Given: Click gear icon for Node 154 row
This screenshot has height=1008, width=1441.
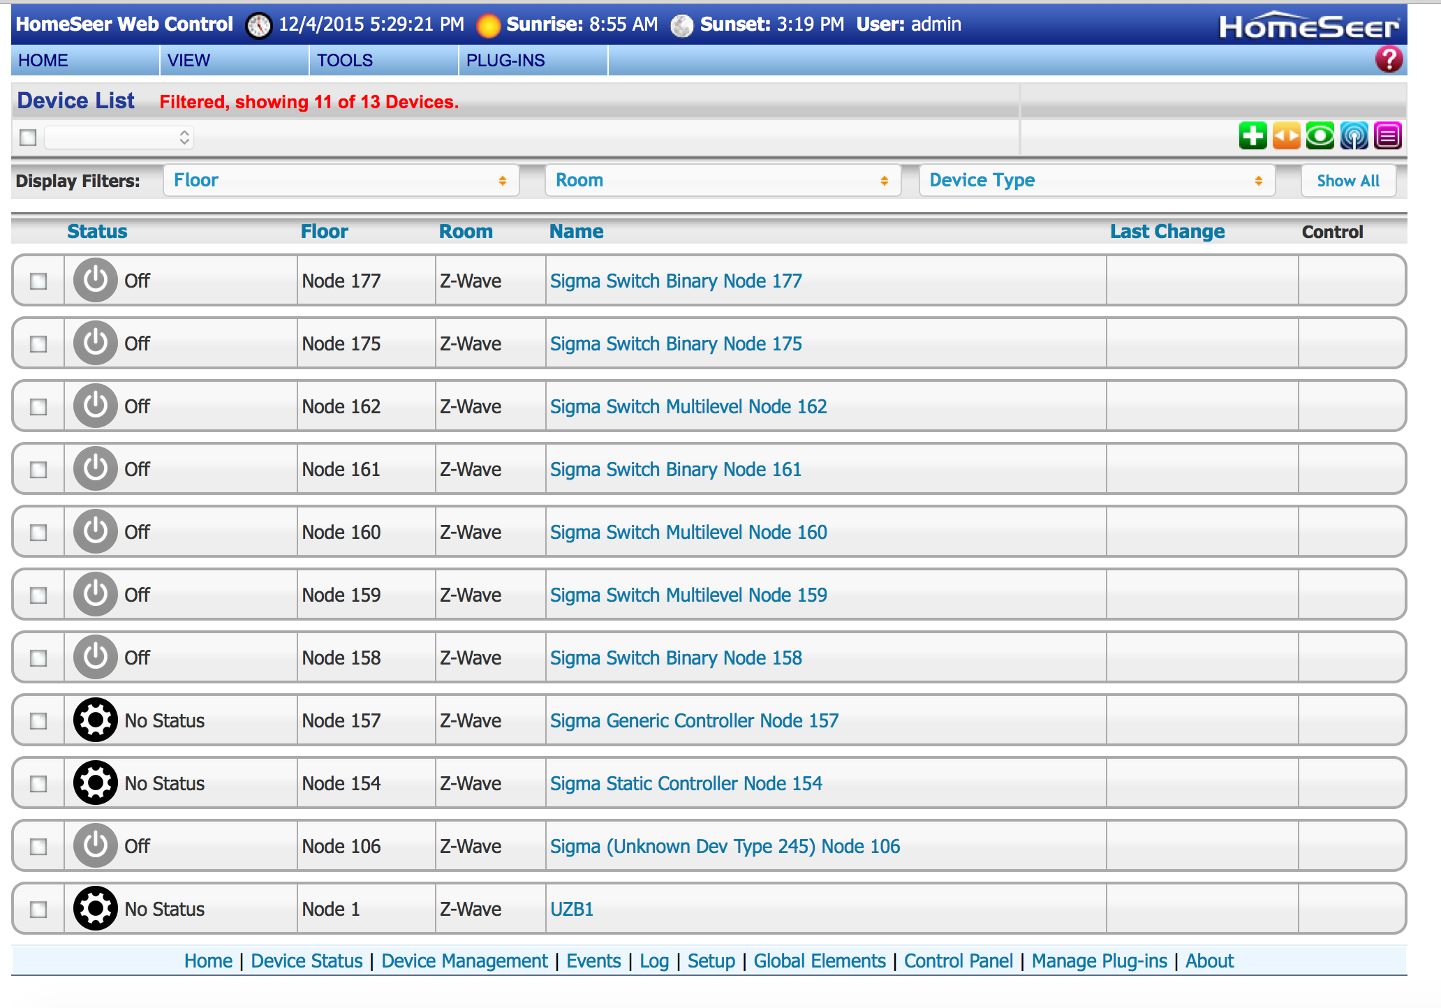Looking at the screenshot, I should click(96, 783).
